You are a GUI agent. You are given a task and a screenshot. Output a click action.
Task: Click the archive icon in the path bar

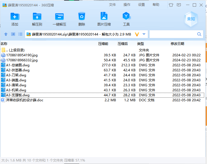click(x=29, y=34)
